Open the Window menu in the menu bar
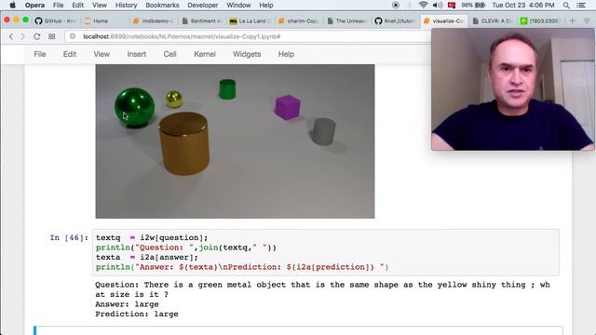Viewport: 596px width, 335px height. 238,6
